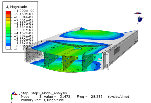151x103 pixels.
Task: Click the white bottom legend swatch
Action: (x=8, y=48)
